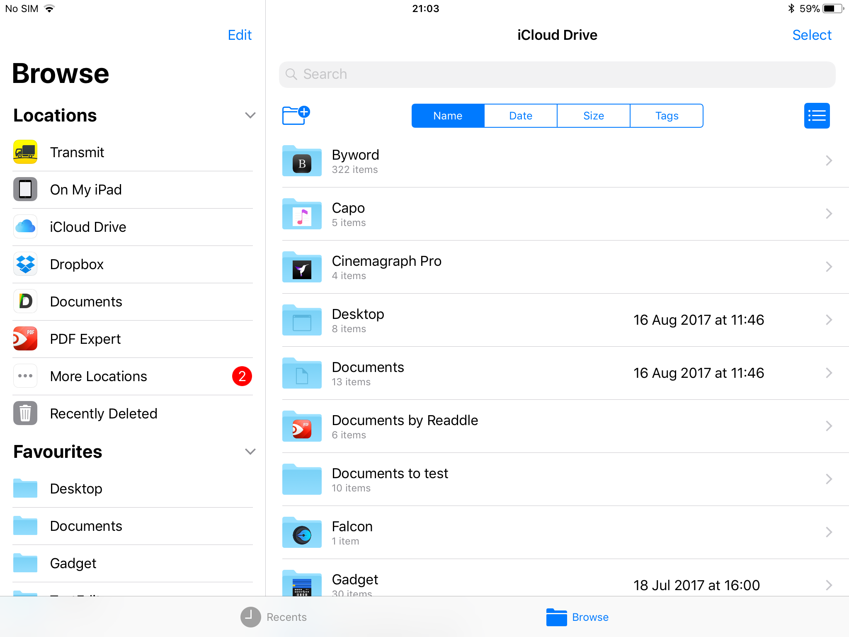Open the Documents folder with 13 items

(x=565, y=373)
